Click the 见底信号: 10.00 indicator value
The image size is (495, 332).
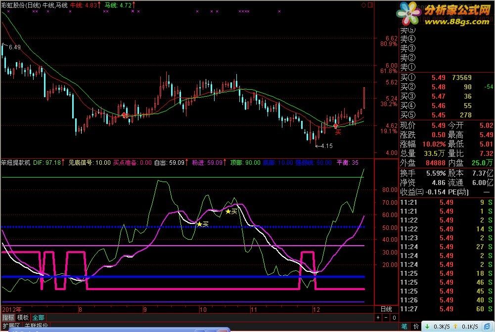click(x=90, y=162)
